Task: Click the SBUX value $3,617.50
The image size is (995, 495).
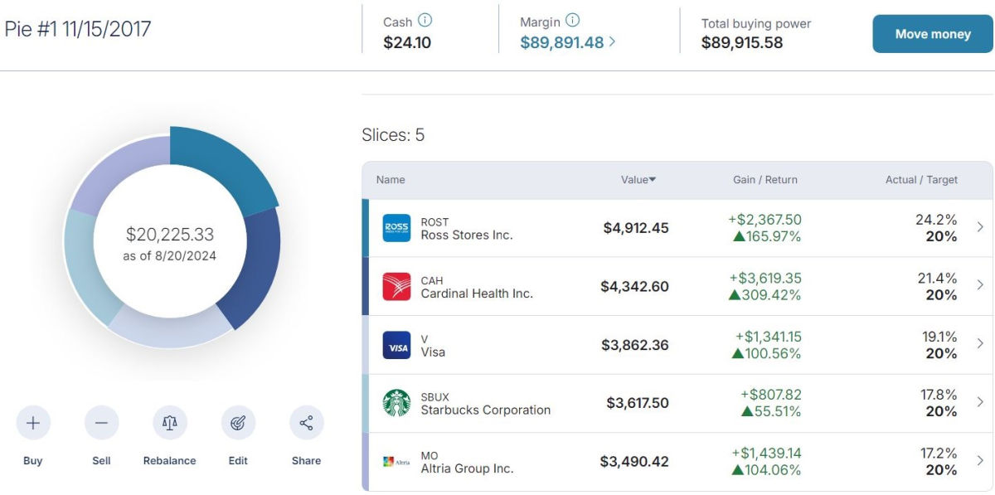Action: tap(638, 403)
